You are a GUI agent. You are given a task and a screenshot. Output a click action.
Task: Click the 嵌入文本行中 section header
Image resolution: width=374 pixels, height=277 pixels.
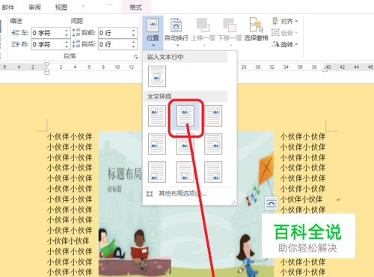[186, 57]
